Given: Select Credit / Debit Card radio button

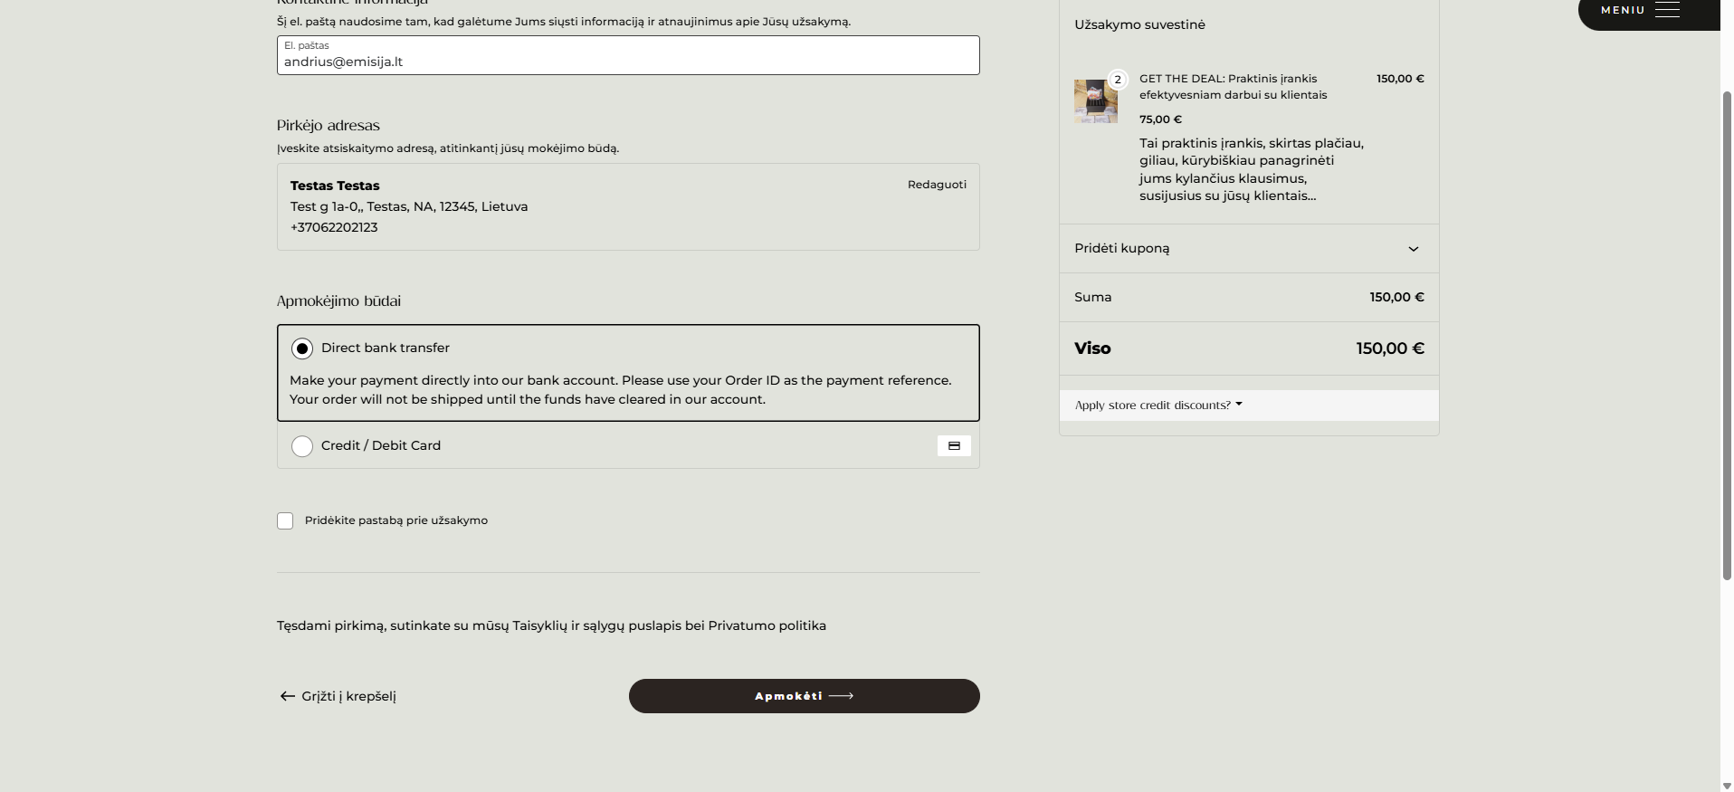Looking at the screenshot, I should point(302,446).
